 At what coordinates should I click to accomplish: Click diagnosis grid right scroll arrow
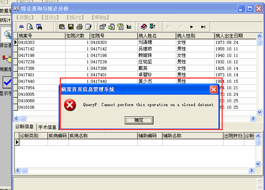251,170
